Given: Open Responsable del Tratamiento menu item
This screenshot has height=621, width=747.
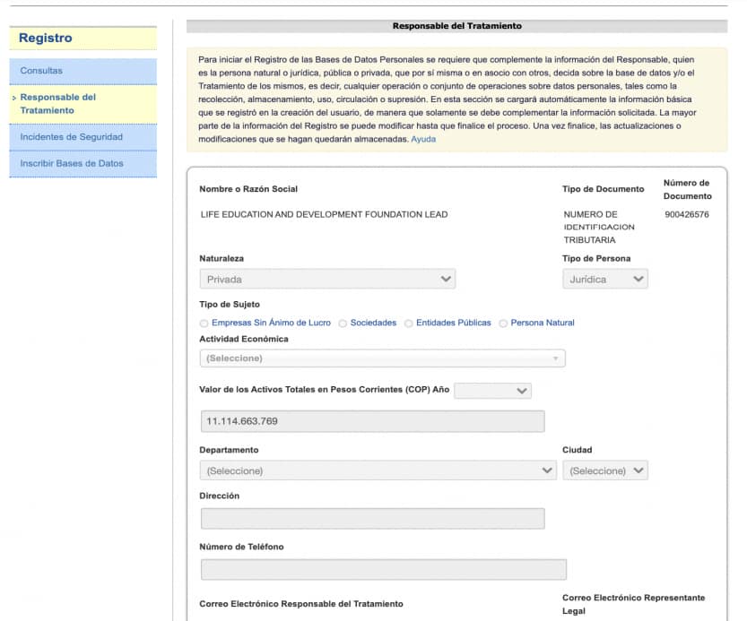Looking at the screenshot, I should pyautogui.click(x=58, y=104).
